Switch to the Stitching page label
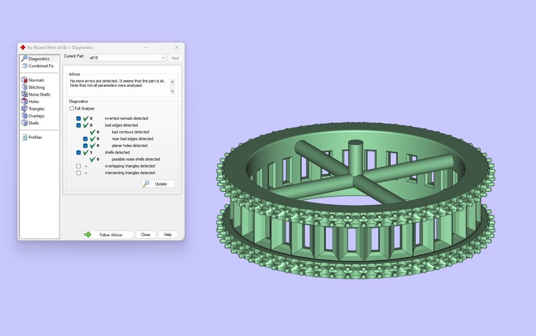Image resolution: width=536 pixels, height=336 pixels. click(x=36, y=87)
